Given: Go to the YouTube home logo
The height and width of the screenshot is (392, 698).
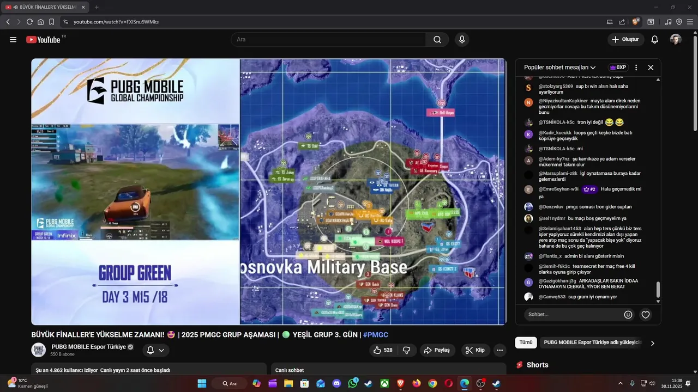Looking at the screenshot, I should click(x=43, y=40).
